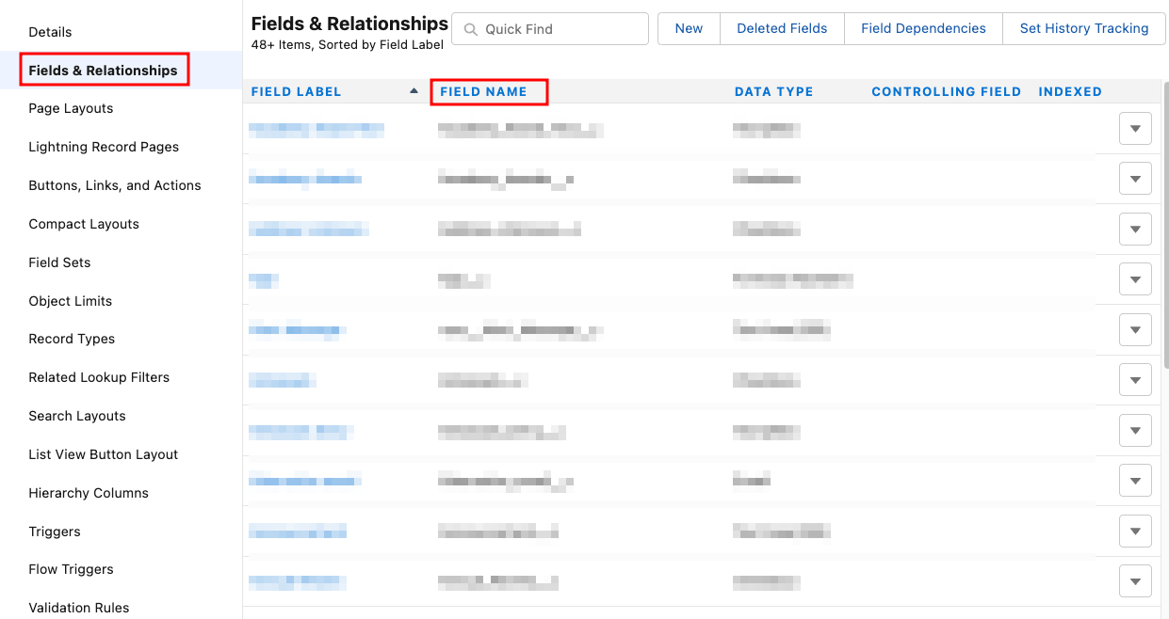1169x619 pixels.
Task: Sort by the Field Name column
Action: tap(483, 92)
